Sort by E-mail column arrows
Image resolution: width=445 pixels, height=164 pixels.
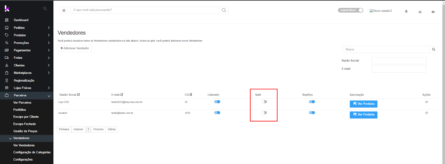tap(122, 95)
